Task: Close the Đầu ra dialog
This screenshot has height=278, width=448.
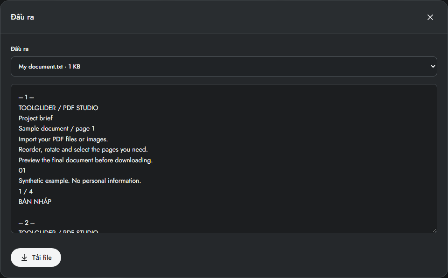Action: [x=430, y=17]
